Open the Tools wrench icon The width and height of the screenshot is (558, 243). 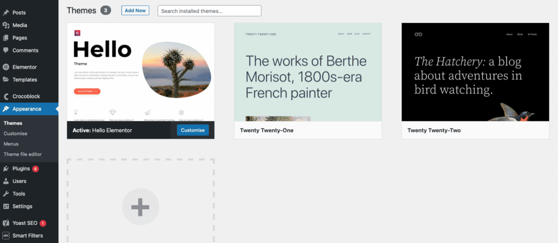6,193
